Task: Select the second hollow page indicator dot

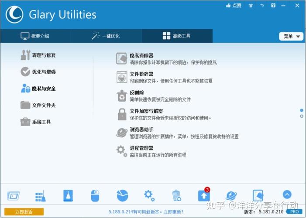Action: (302, 116)
